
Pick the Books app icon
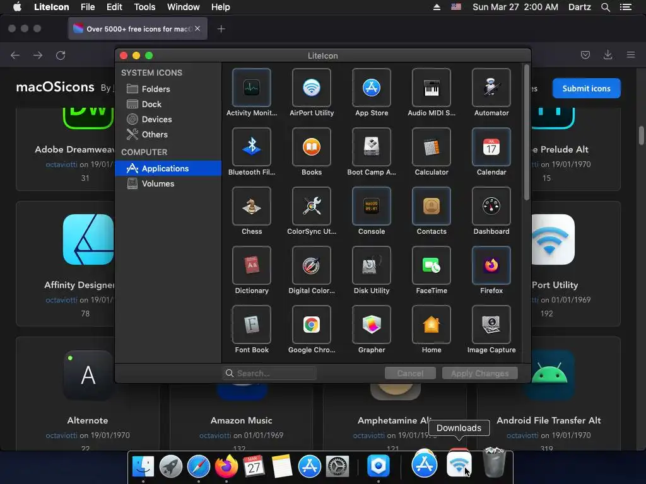[x=312, y=147]
